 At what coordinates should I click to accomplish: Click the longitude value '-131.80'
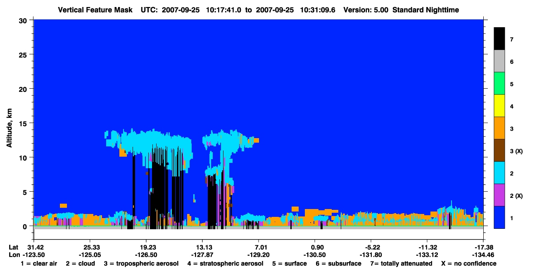(x=371, y=254)
